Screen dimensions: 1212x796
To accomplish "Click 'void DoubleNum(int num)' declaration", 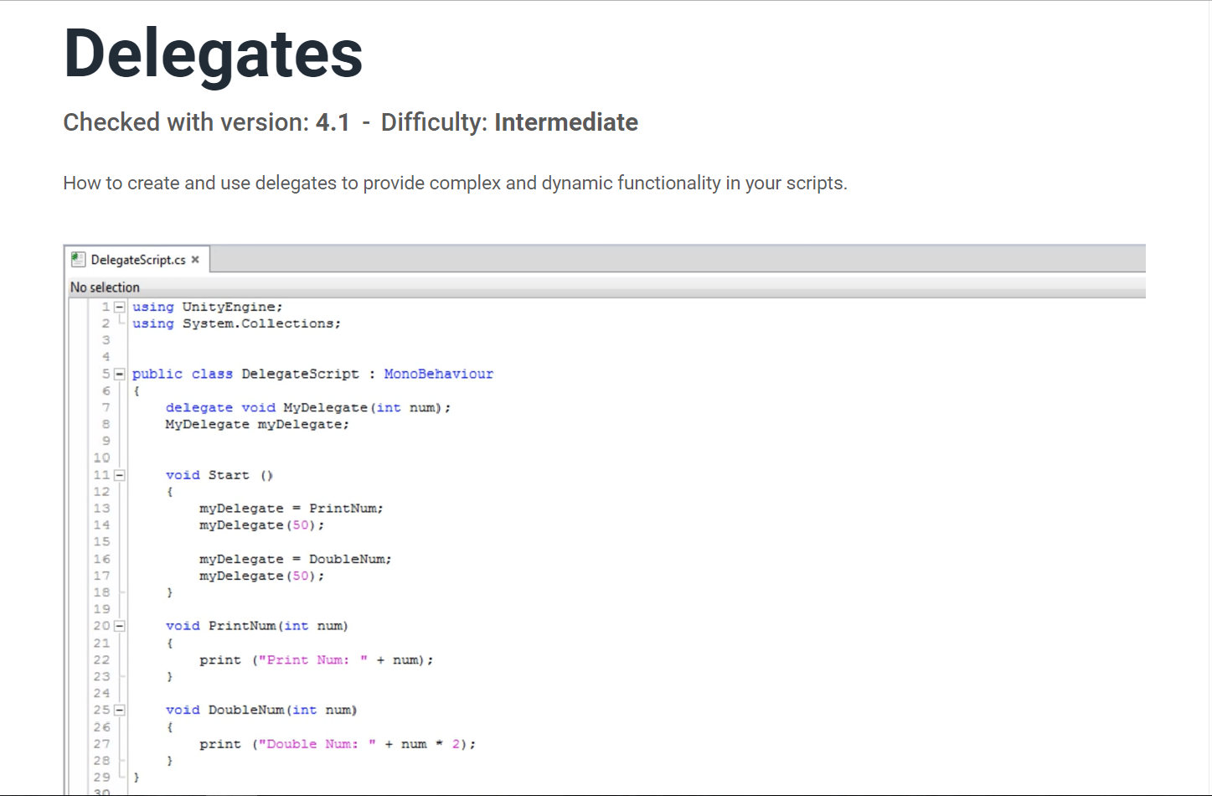I will coord(261,710).
